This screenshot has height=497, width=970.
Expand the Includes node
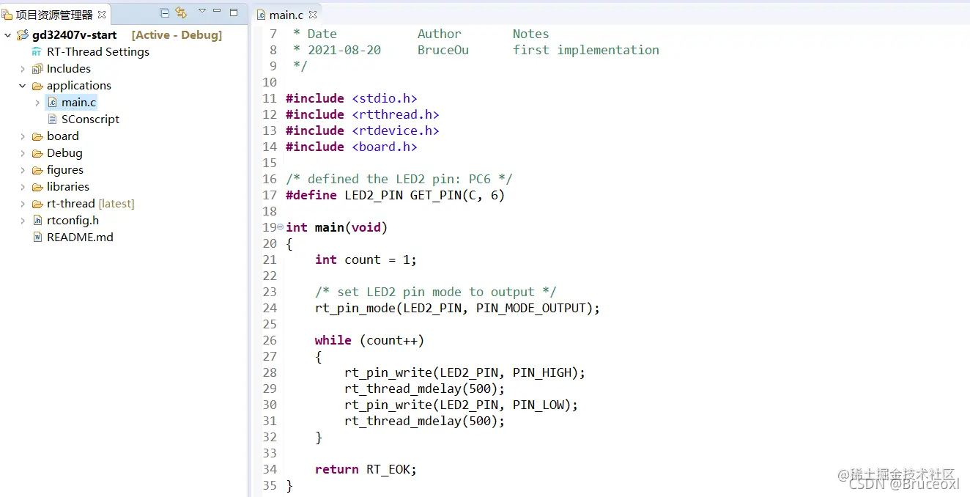pos(23,69)
